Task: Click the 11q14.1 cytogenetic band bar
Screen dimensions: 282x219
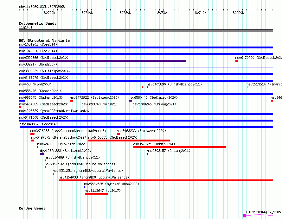Action: point(146,31)
